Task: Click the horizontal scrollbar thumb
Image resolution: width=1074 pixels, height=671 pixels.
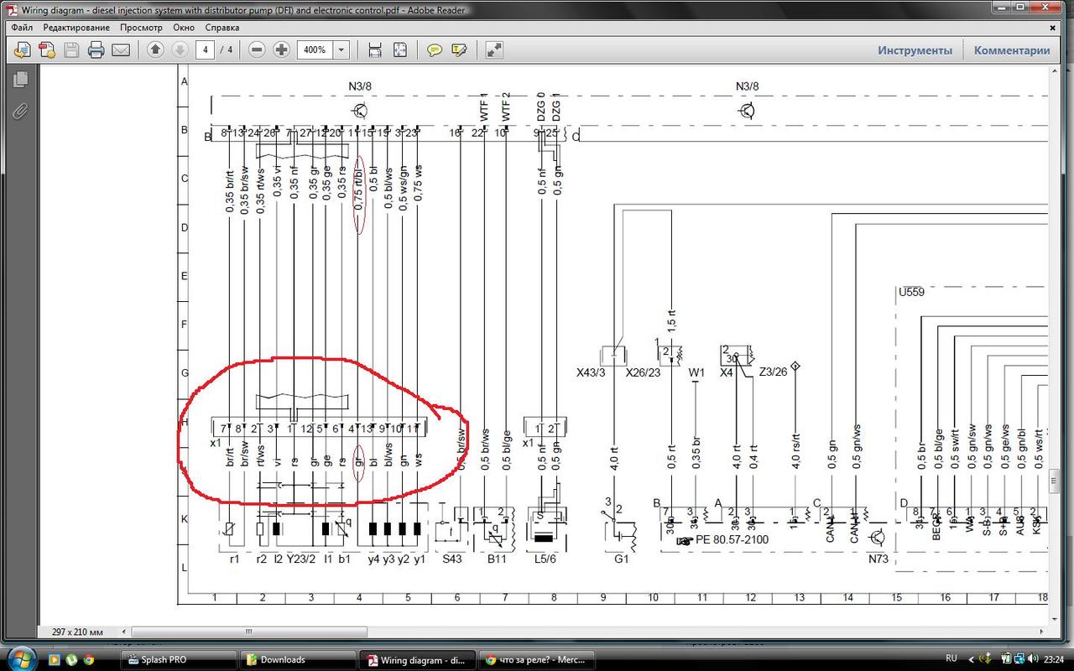Action: click(248, 632)
